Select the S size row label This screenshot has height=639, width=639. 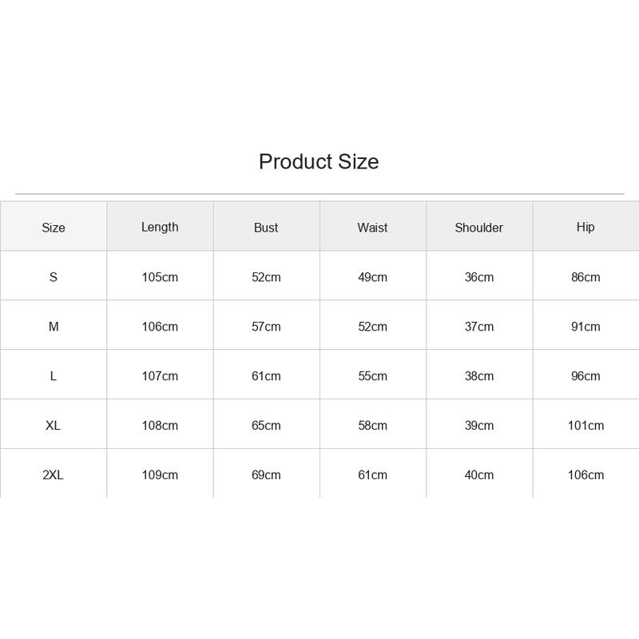[54, 277]
